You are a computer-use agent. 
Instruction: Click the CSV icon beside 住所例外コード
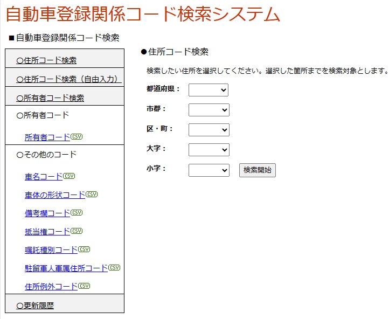[84, 286]
